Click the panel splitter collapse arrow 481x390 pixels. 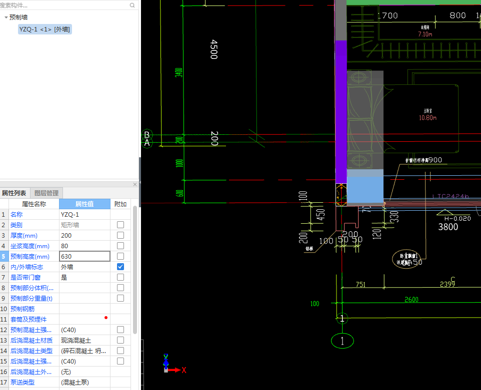[140, 182]
